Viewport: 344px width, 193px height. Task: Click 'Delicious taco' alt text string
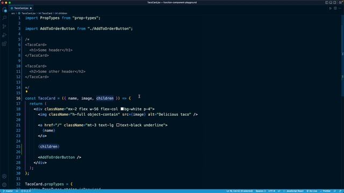(175, 114)
